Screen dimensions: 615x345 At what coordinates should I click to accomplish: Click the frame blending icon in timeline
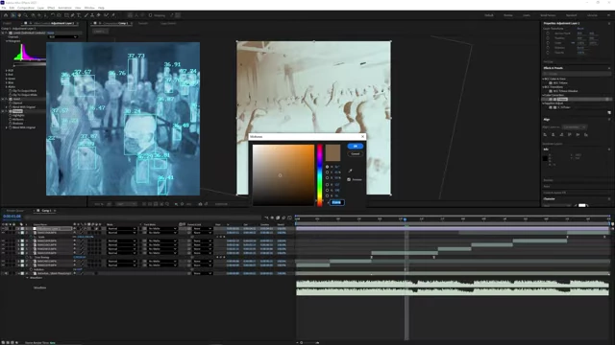pos(278,218)
